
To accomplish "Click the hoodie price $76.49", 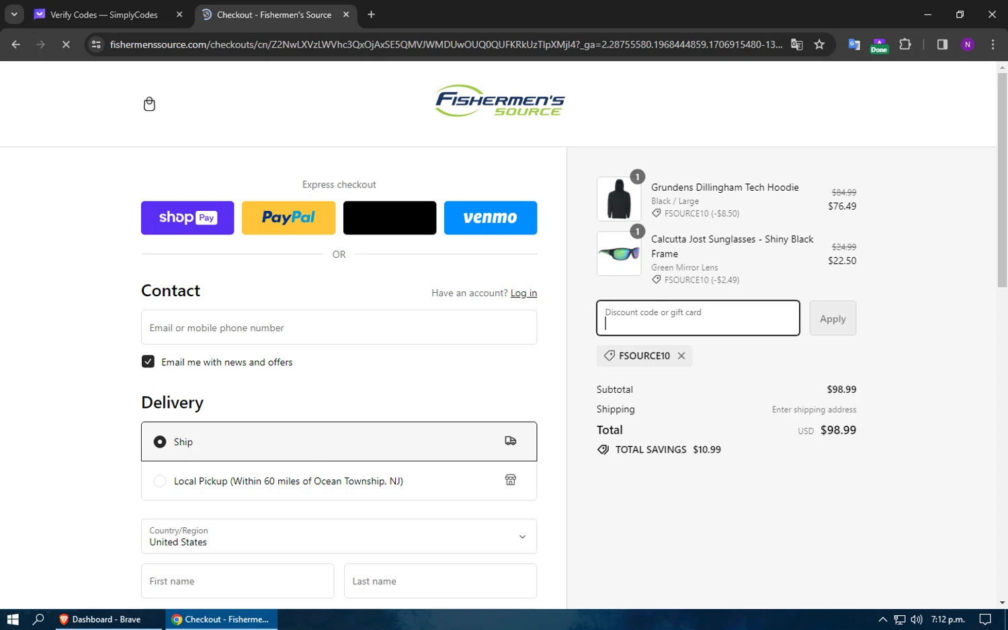I will point(842,206).
